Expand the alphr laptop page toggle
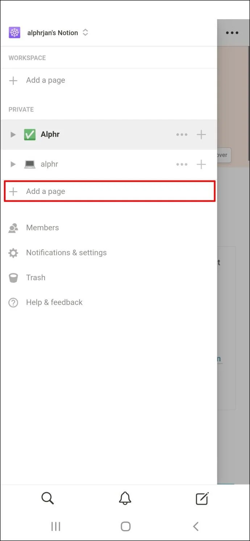250x541 pixels. tap(13, 164)
